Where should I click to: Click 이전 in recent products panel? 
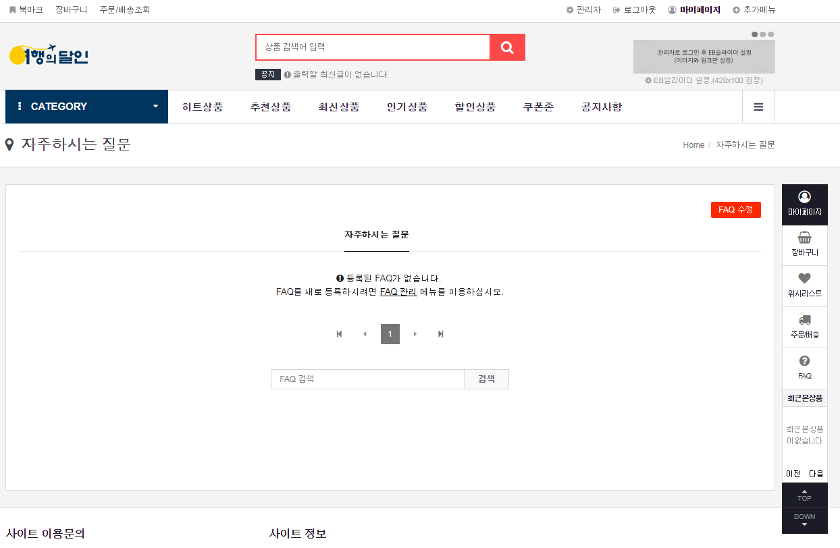[793, 474]
